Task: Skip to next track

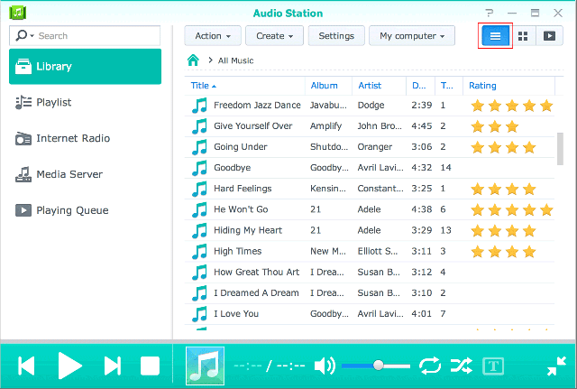Action: [112, 366]
